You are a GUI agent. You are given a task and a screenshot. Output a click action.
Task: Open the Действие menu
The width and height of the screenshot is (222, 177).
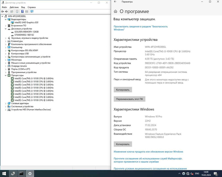(14, 7)
